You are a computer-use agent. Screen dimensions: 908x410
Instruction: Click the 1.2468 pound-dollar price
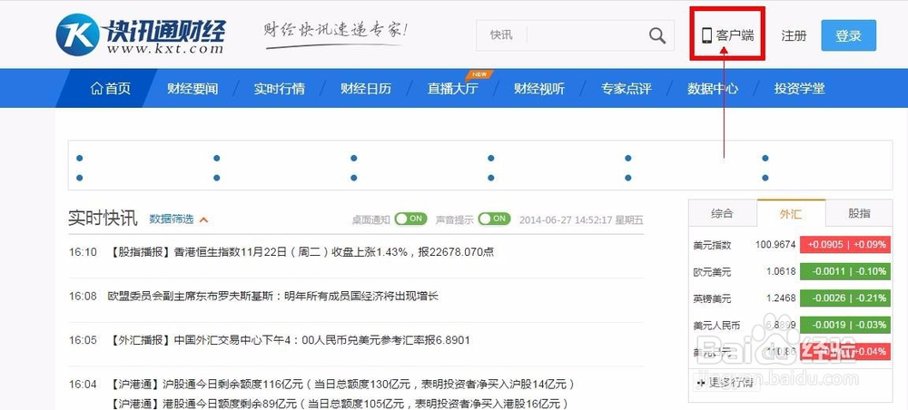click(779, 298)
